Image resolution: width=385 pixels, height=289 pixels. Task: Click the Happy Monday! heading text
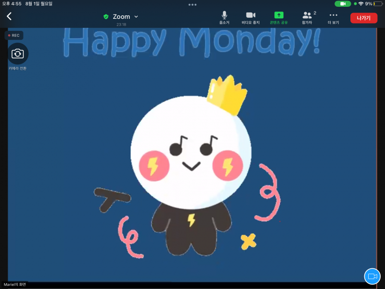coord(191,42)
